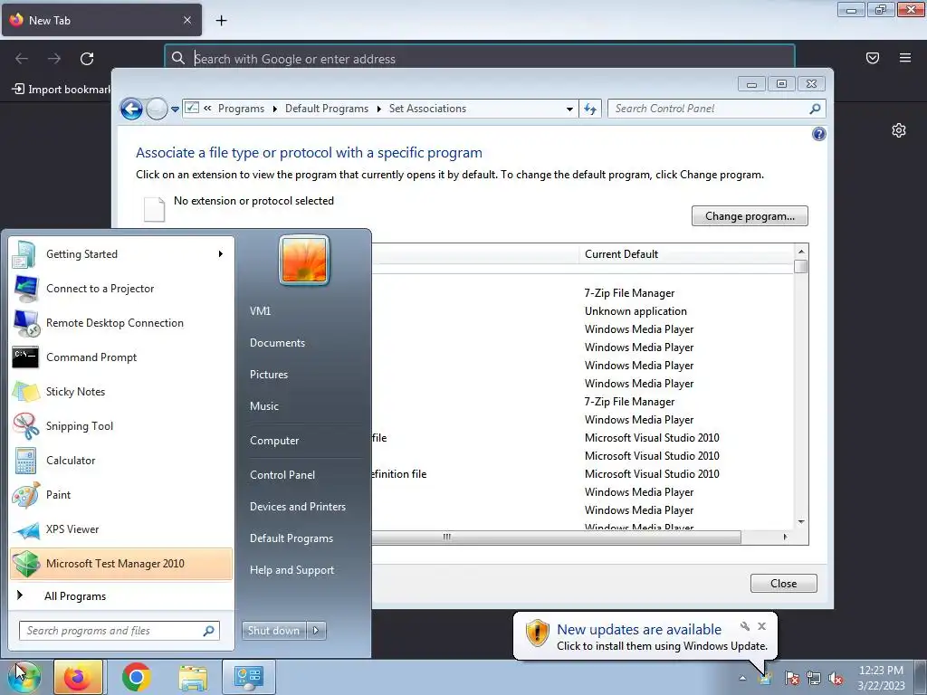Open a new Firefox tab
927x695 pixels.
coord(221,21)
